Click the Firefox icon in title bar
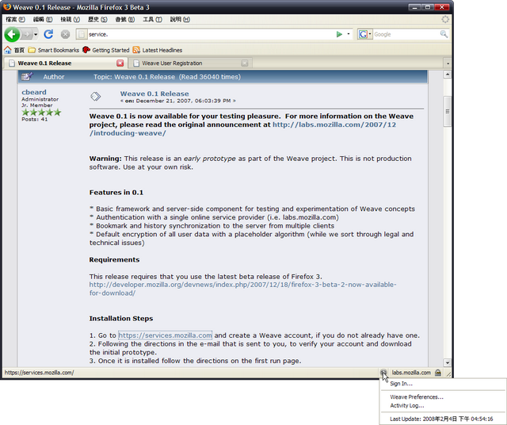The height and width of the screenshot is (425, 507). (7, 7)
